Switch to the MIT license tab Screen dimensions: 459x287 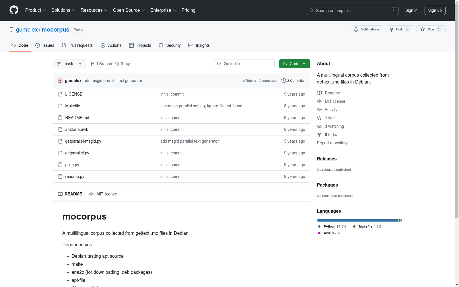point(103,194)
